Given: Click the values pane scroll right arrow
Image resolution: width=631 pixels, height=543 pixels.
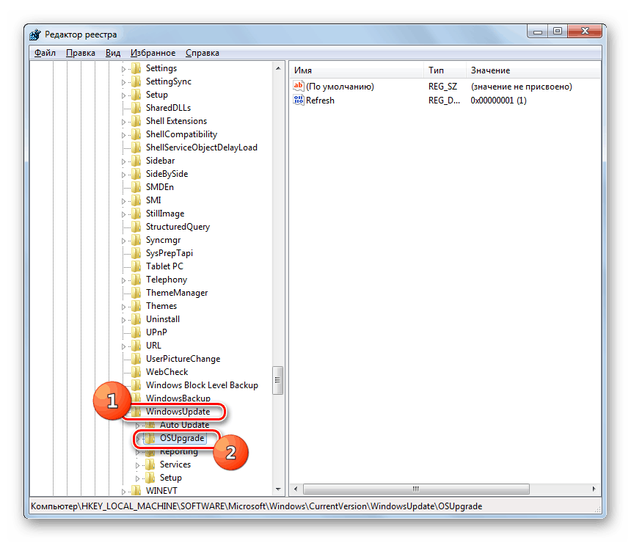Looking at the screenshot, I should pos(594,489).
